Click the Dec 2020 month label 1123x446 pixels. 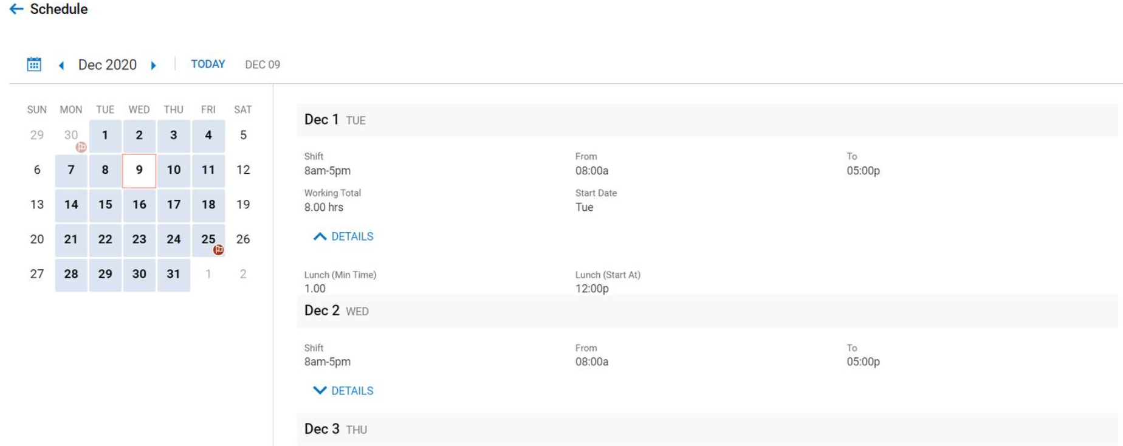click(108, 64)
